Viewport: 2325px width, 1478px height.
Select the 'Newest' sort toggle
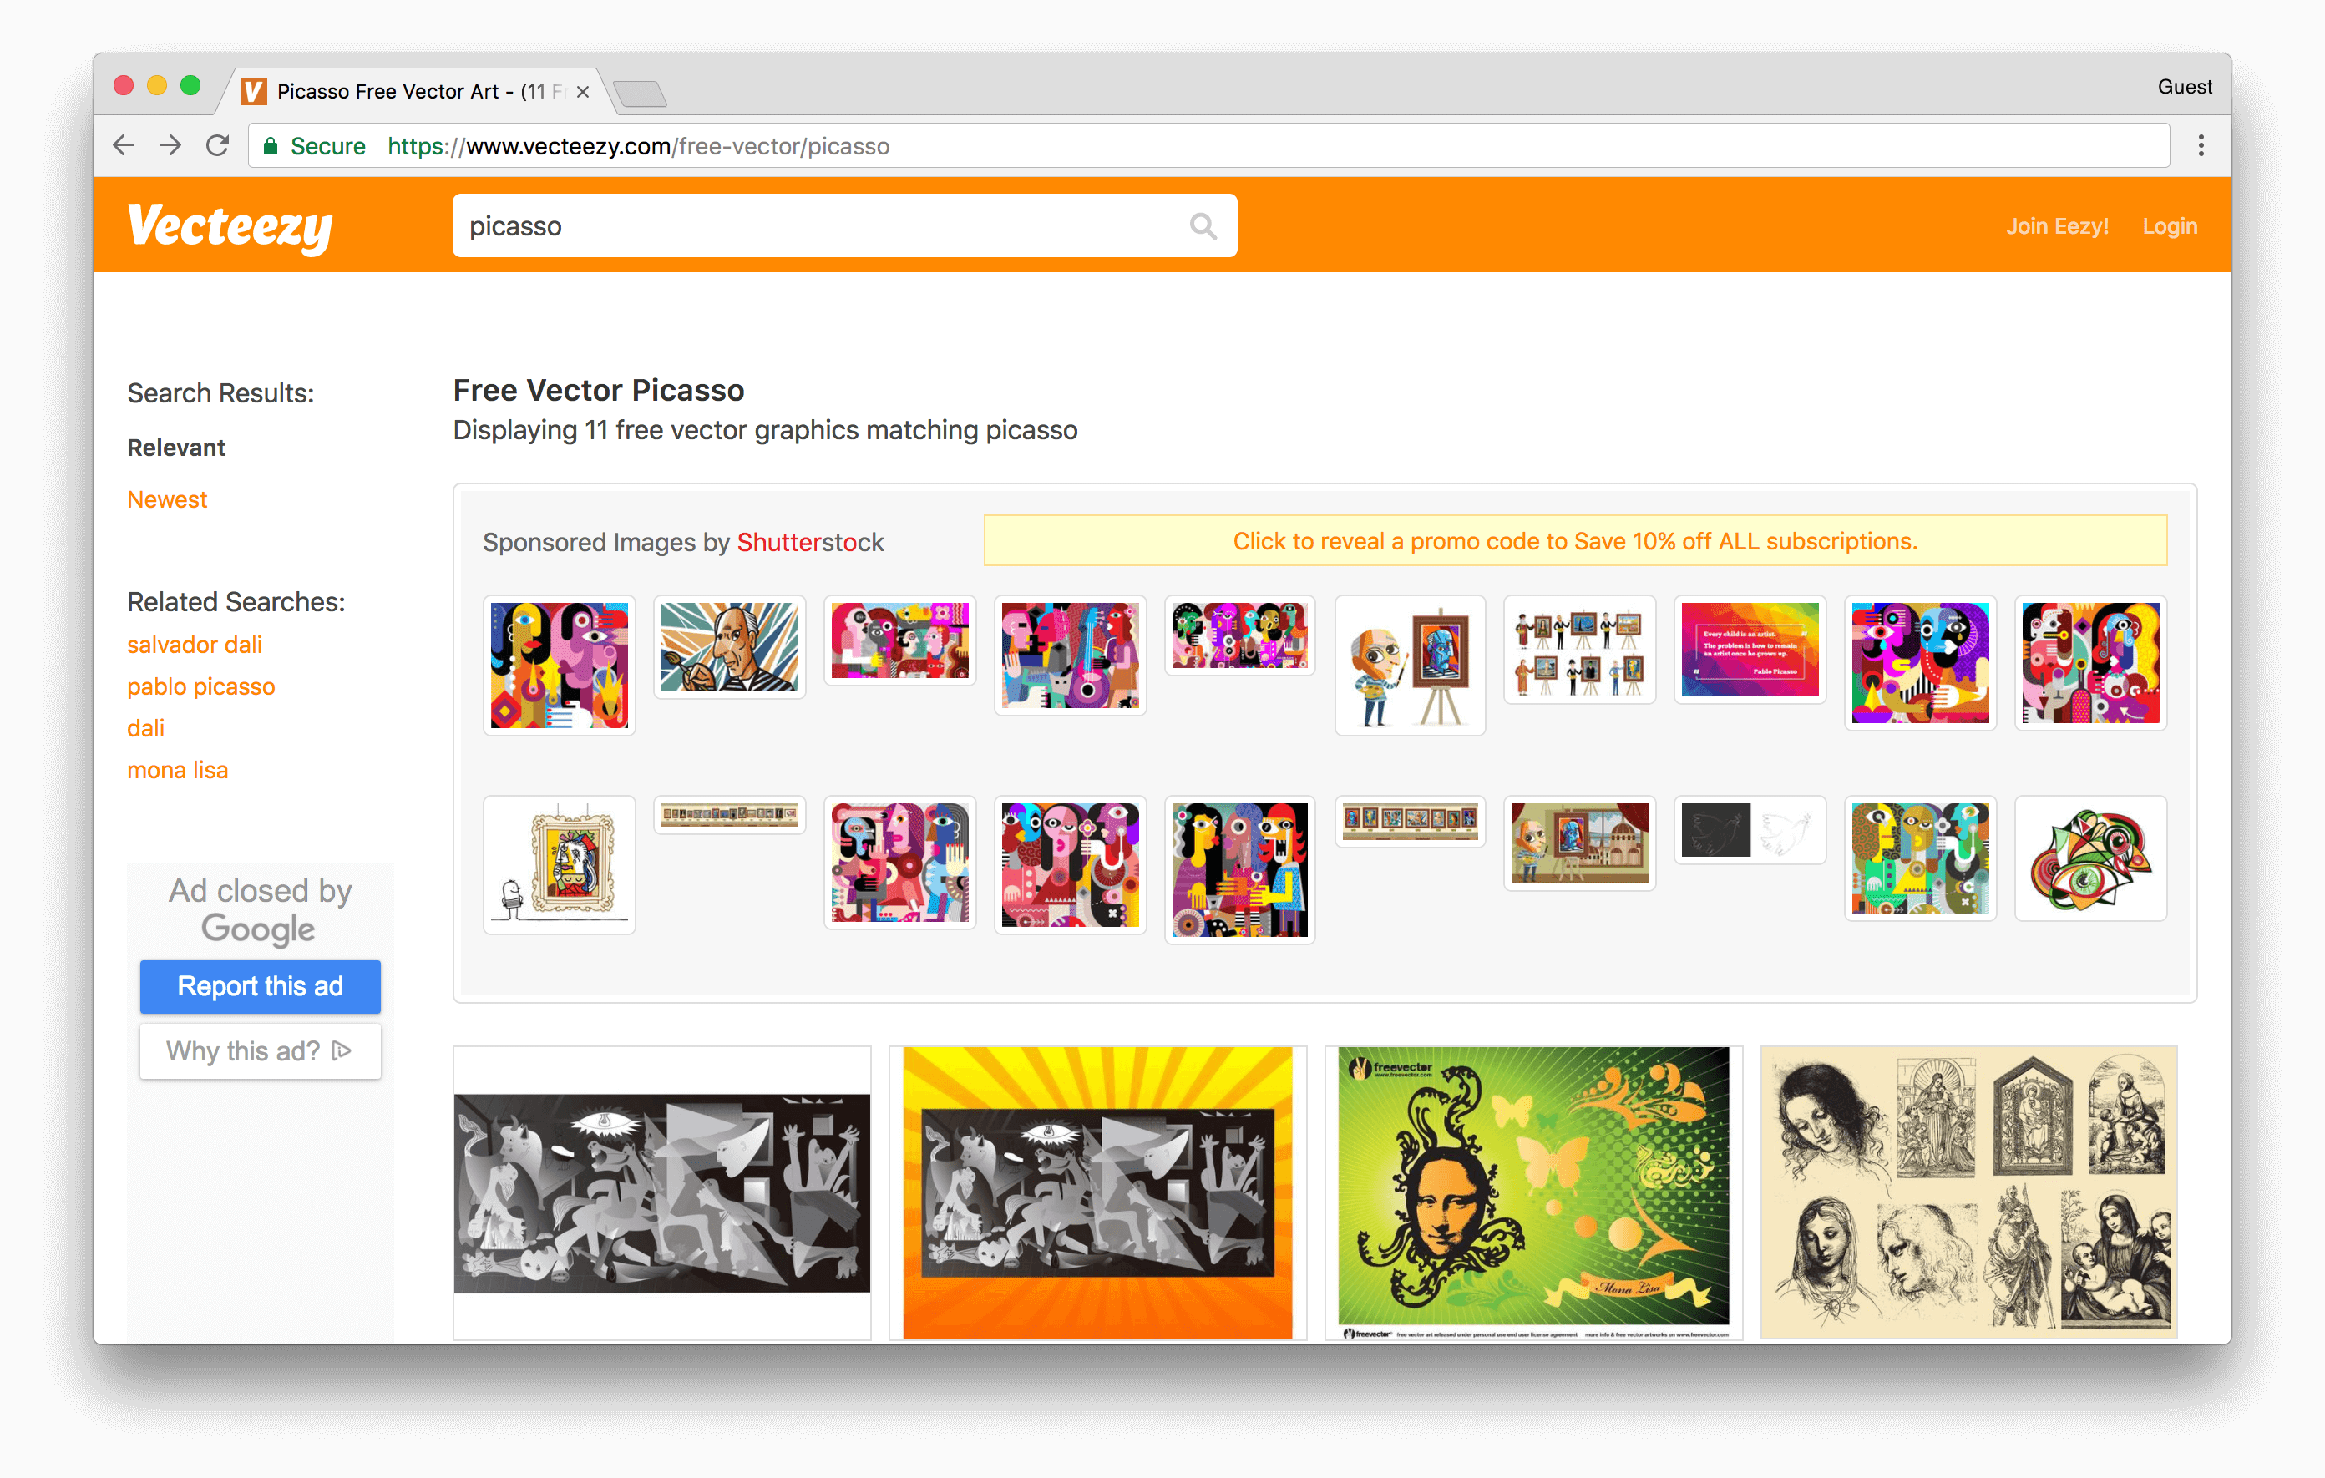[x=168, y=499]
